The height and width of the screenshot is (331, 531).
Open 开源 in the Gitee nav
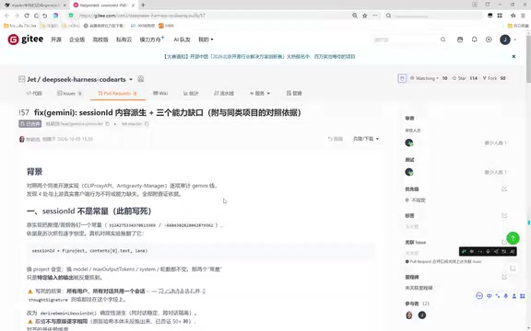coord(56,40)
